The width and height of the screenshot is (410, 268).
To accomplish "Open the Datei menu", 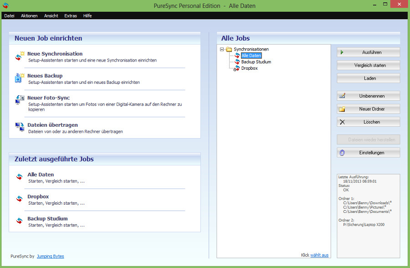I will 9,15.
